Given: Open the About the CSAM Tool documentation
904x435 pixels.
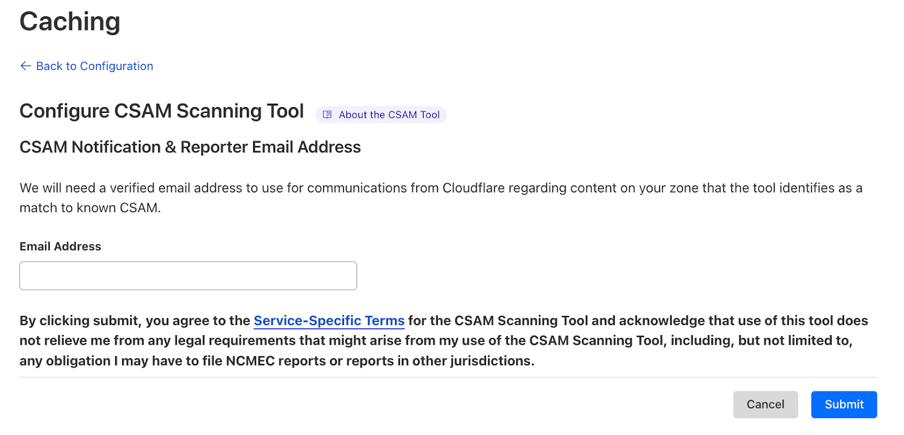Looking at the screenshot, I should (x=389, y=115).
